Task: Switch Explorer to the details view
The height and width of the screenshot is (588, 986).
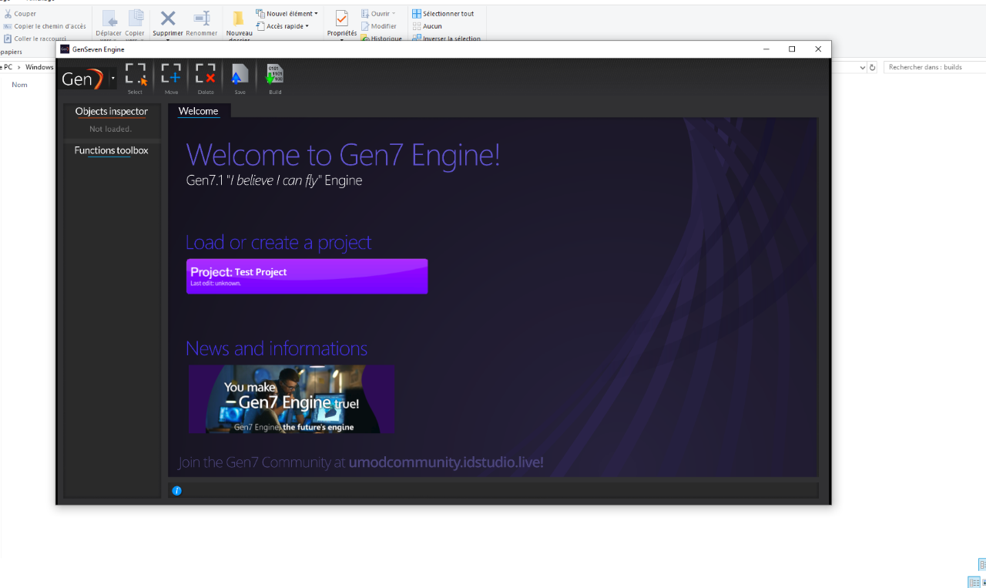Action: tap(974, 583)
